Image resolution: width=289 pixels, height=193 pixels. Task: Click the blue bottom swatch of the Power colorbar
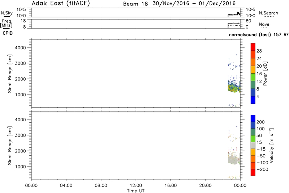[x=253, y=100]
